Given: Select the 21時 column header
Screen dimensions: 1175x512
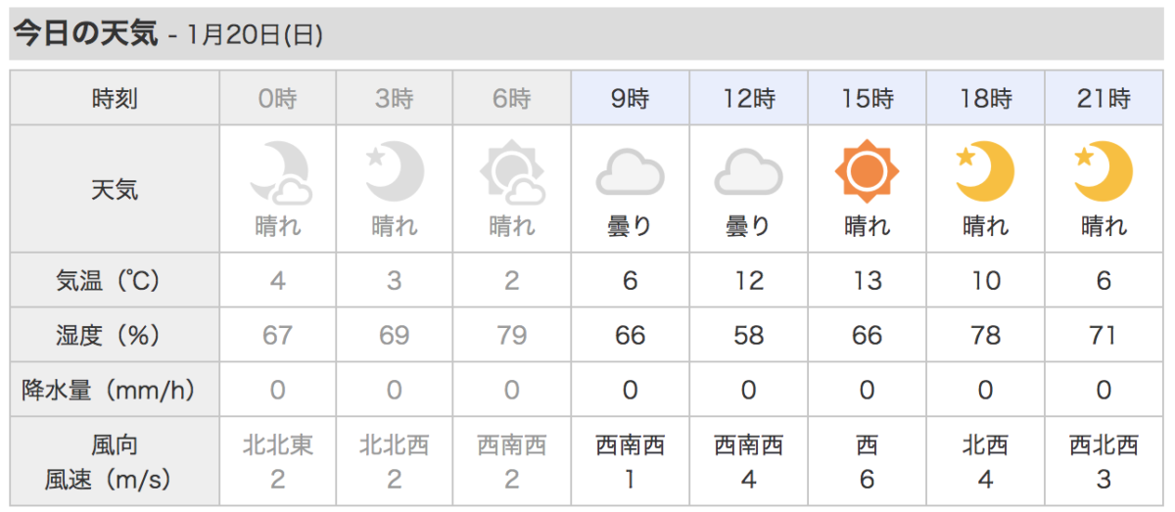Looking at the screenshot, I should [1104, 98].
